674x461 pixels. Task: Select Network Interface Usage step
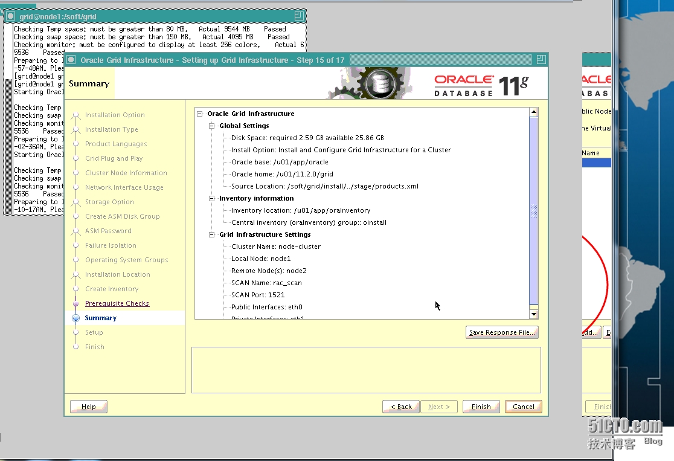point(124,187)
